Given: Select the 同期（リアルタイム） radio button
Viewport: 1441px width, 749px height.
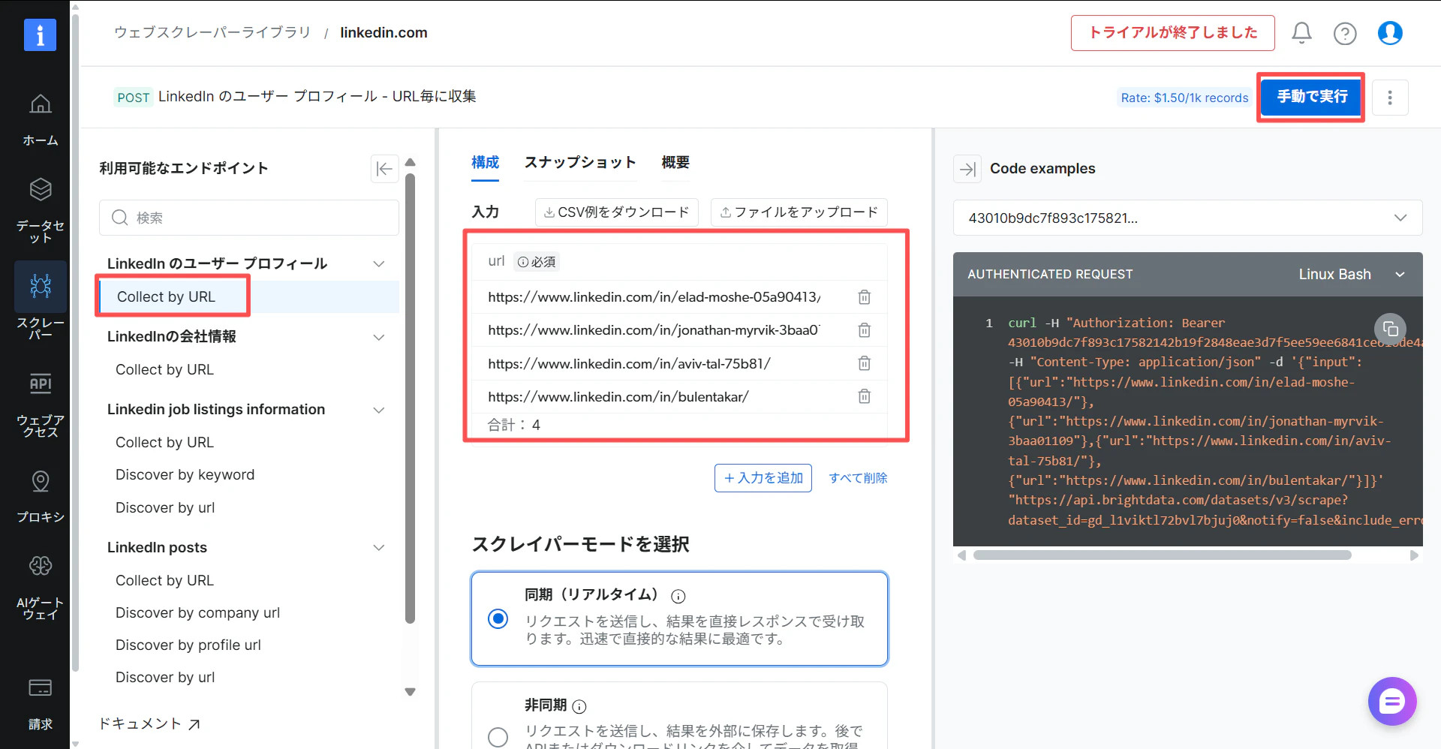Looking at the screenshot, I should [x=498, y=618].
